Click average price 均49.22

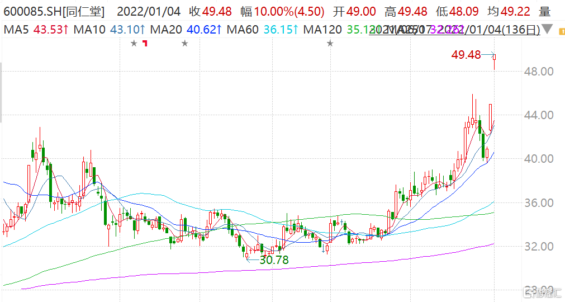pyautogui.click(x=509, y=12)
